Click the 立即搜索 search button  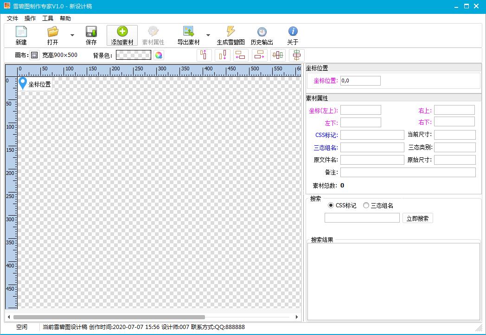[418, 218]
